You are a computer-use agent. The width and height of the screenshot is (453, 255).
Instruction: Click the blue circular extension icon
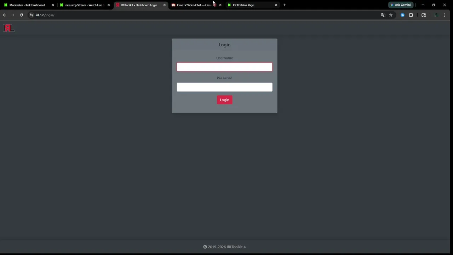coord(402,15)
